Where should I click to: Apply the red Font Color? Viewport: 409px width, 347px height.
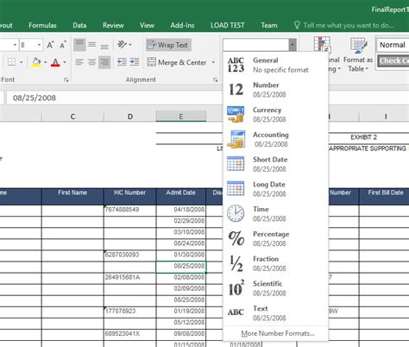(55, 62)
